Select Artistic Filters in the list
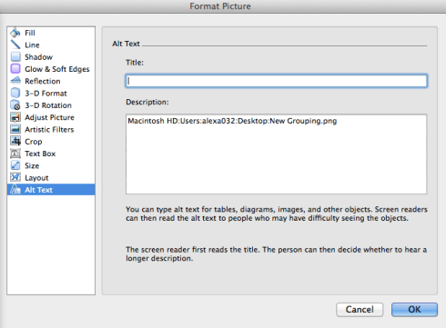Viewport: 446px width, 328px height. (51, 129)
